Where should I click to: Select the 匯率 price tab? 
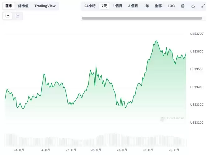pos(9,6)
